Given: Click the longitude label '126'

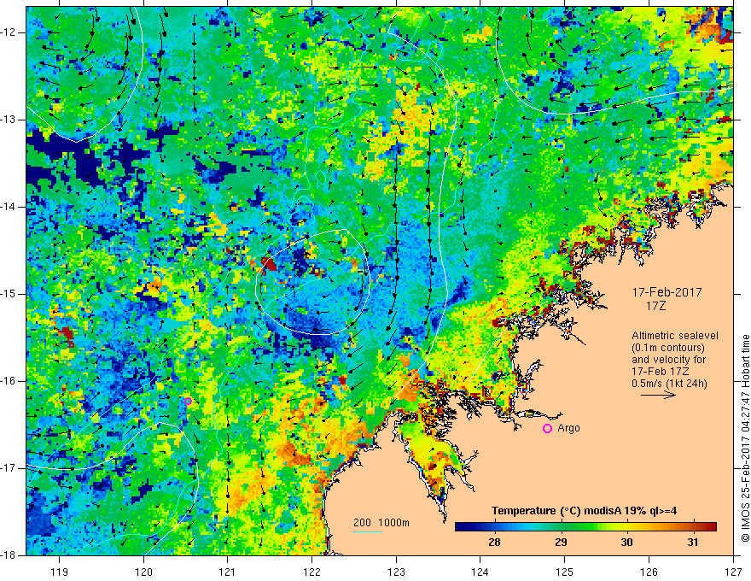Looking at the screenshot, I should (x=649, y=572).
